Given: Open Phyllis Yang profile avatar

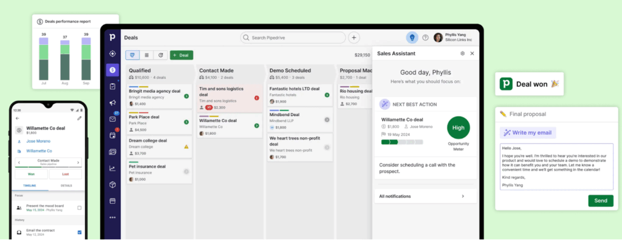Looking at the screenshot, I should (438, 38).
